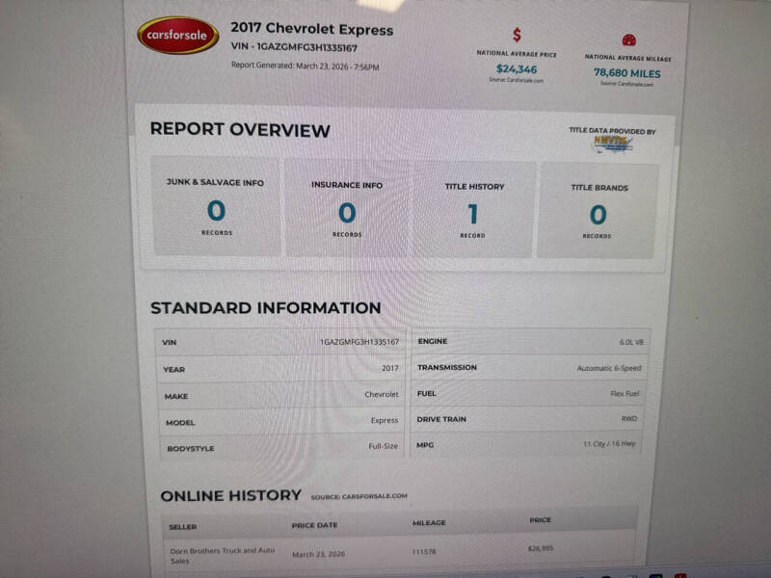
Task: Click the Title Data Provided By label
Action: (x=612, y=131)
